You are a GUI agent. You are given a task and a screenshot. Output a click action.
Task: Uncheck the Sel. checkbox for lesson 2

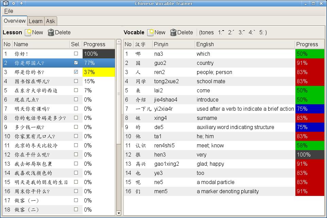tap(76, 63)
